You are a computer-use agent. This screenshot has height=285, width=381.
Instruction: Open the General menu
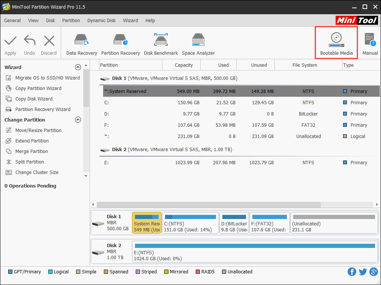12,20
